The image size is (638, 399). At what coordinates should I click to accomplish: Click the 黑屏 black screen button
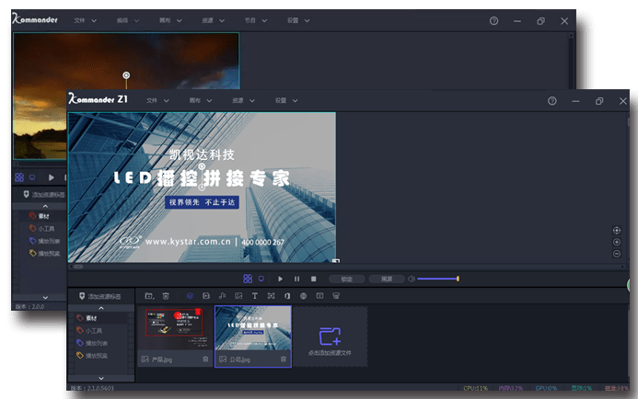point(386,279)
